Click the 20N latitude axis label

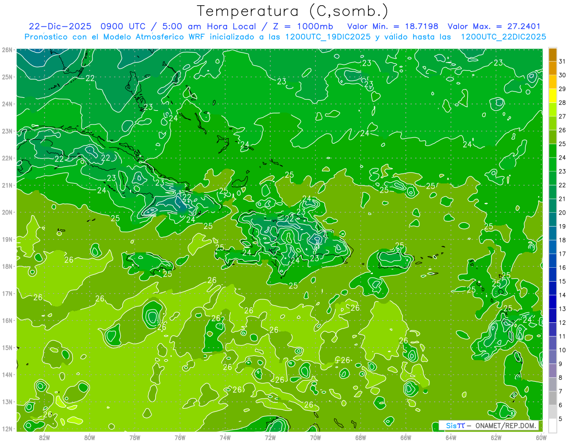click(x=7, y=212)
